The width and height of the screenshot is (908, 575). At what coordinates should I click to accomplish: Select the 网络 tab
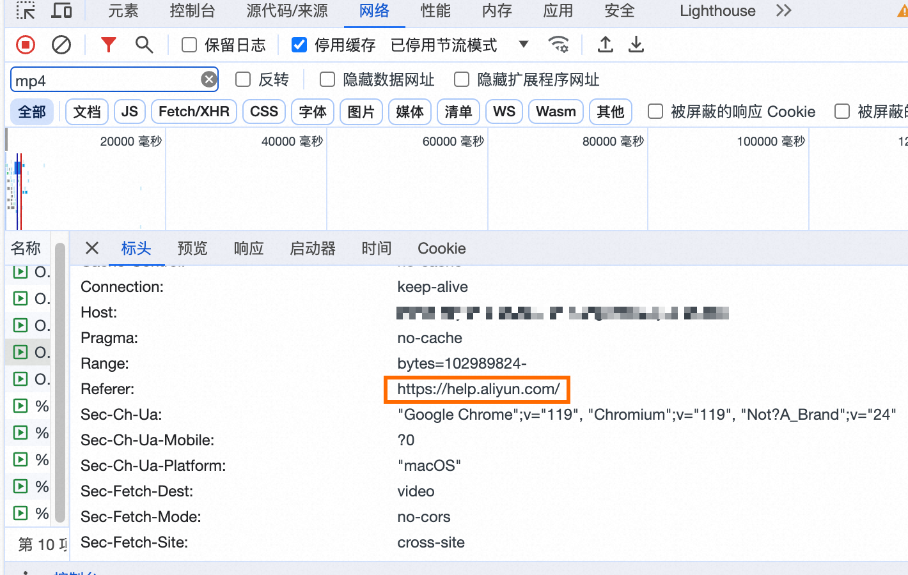[x=374, y=11]
